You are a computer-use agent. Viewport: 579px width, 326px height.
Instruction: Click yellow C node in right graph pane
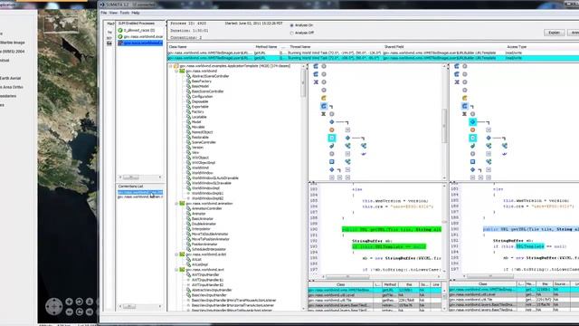tap(464, 98)
